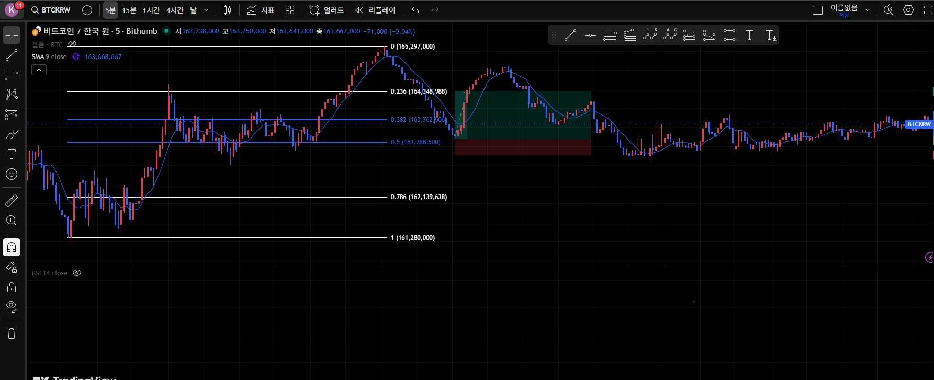Viewport: 934px width, 380px height.
Task: Click the add symbol compare plus icon
Action: 87,10
